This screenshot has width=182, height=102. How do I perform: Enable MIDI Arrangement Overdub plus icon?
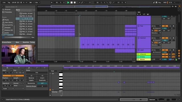(79, 3)
